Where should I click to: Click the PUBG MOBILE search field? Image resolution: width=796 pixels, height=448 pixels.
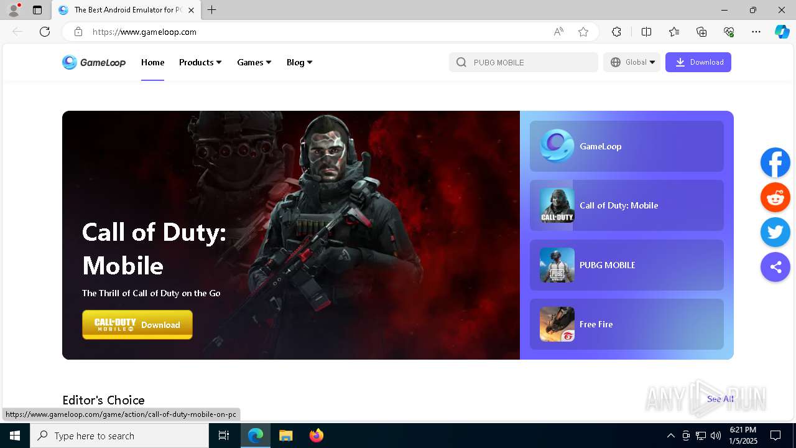(x=523, y=62)
